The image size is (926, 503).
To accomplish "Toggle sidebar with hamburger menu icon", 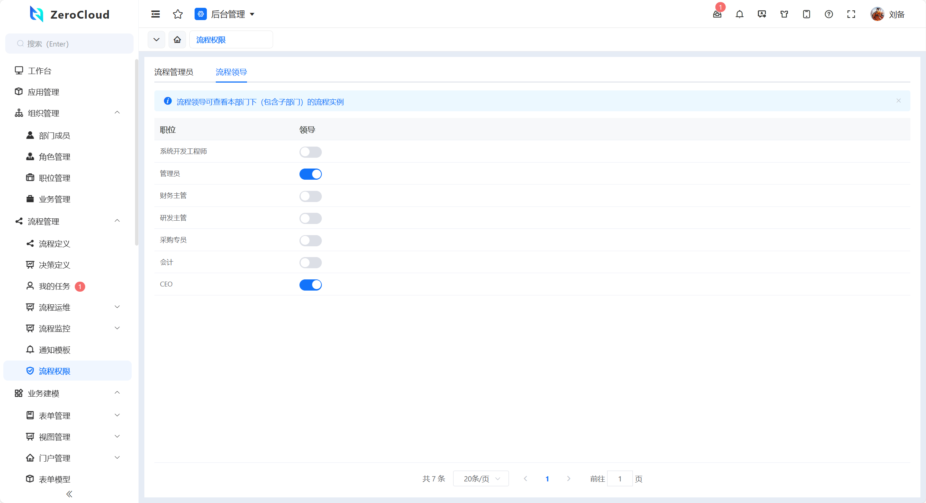I will tap(156, 14).
